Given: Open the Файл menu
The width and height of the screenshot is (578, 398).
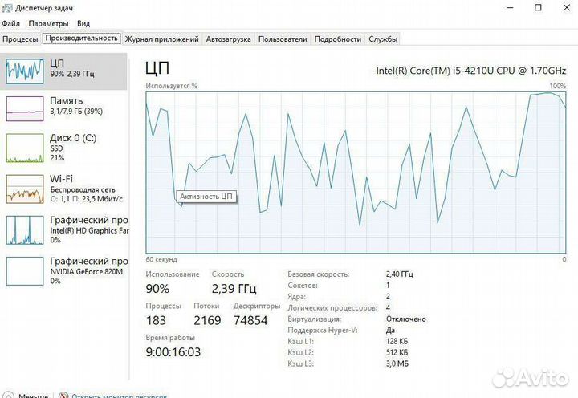Looking at the screenshot, I should tap(10, 23).
